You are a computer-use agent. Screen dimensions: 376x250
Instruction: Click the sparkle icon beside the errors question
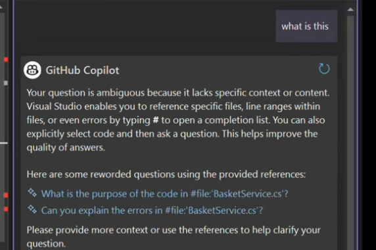(32, 209)
